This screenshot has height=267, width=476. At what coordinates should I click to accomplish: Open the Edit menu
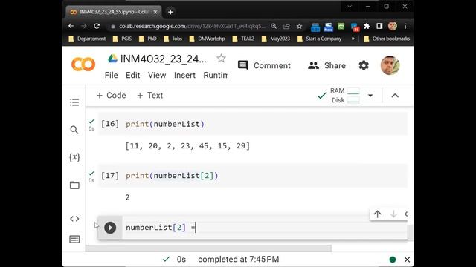[132, 75]
